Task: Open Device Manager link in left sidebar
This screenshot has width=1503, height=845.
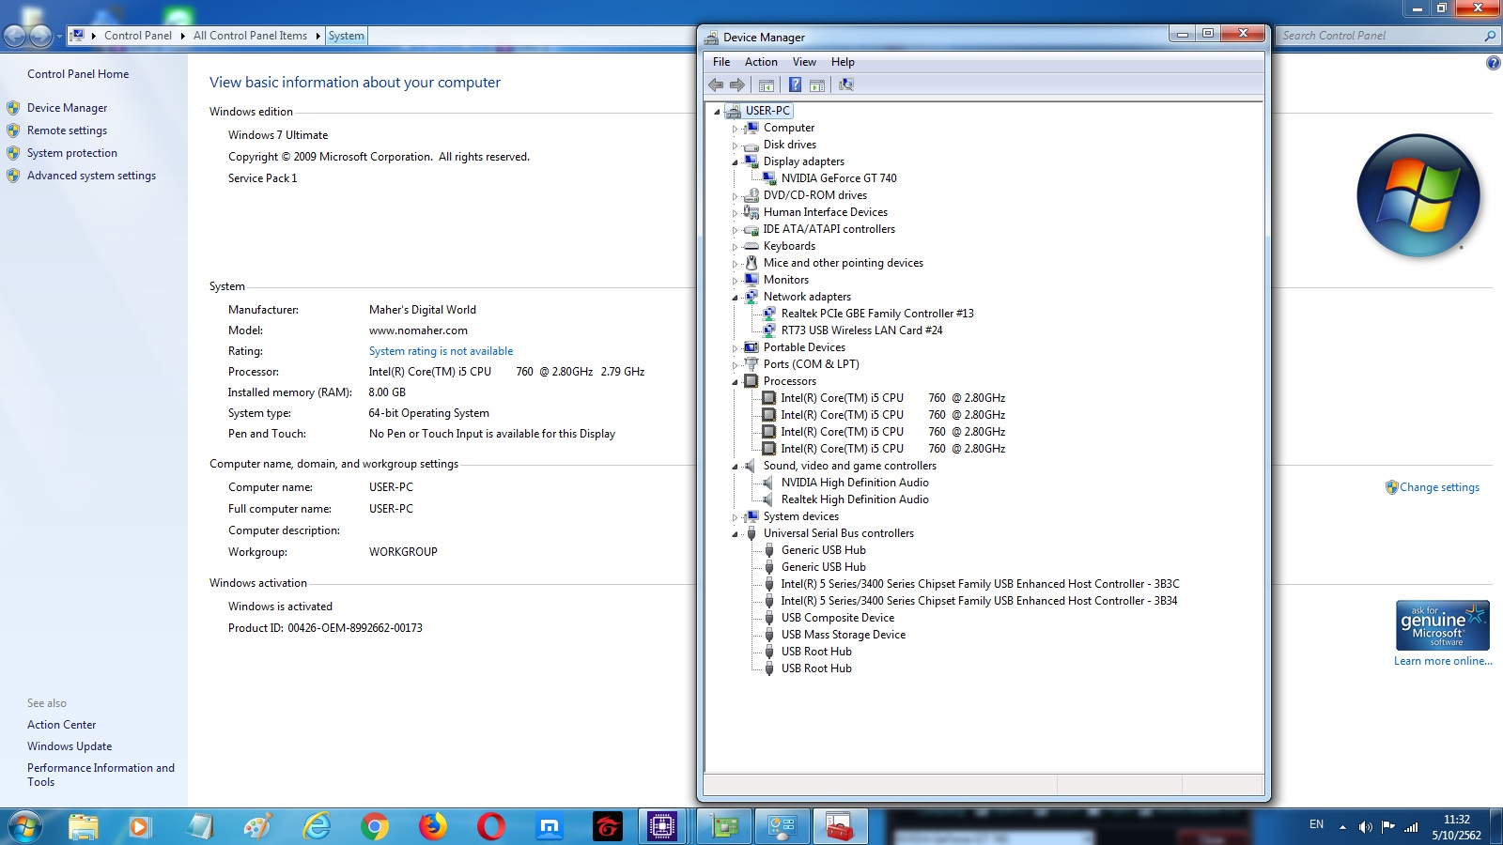Action: coord(68,108)
